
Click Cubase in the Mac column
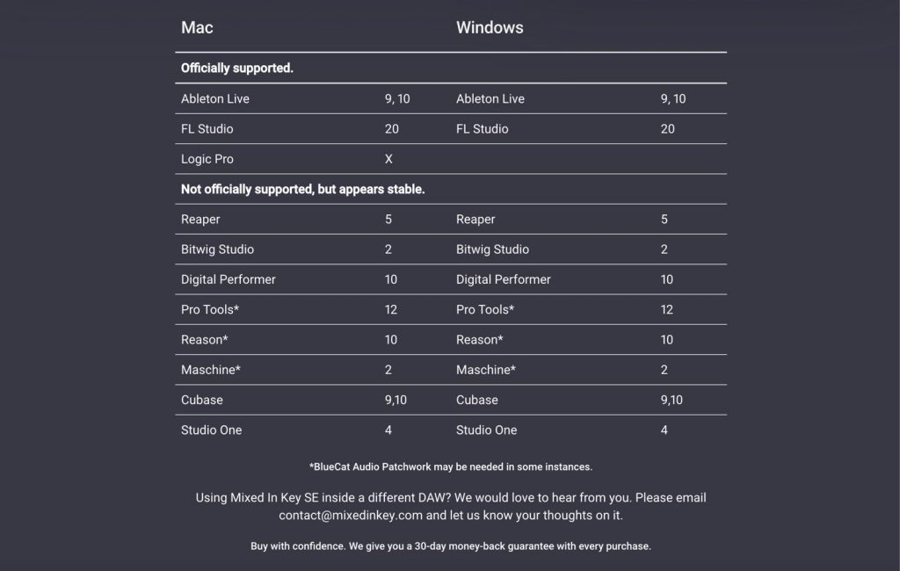(202, 400)
